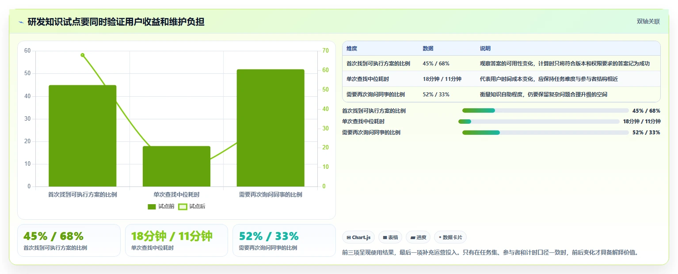Click the progress bar for 单次查找中位耗时
678x274 pixels.
click(x=539, y=122)
